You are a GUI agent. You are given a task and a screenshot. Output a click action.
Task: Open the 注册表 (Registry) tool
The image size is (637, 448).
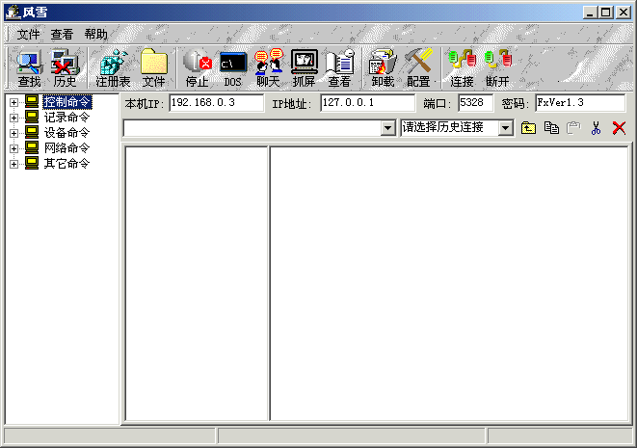(x=113, y=67)
